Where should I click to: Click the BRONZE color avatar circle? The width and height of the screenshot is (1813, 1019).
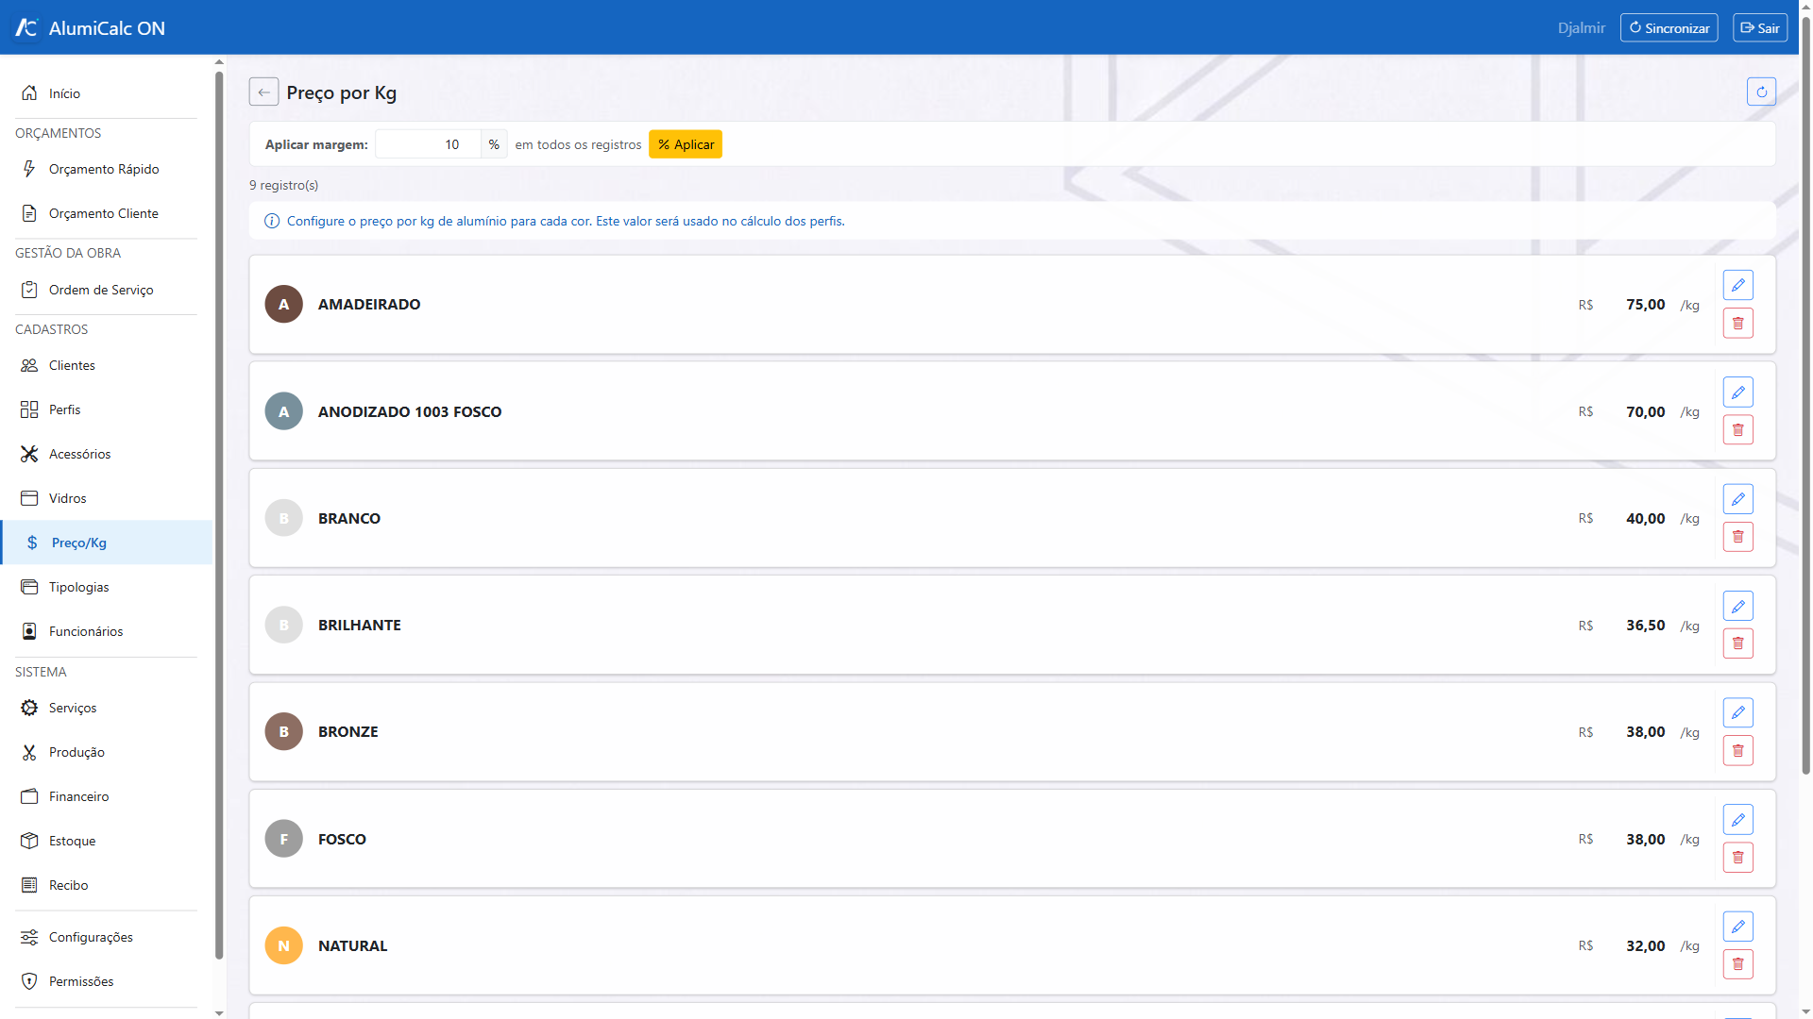(x=283, y=731)
